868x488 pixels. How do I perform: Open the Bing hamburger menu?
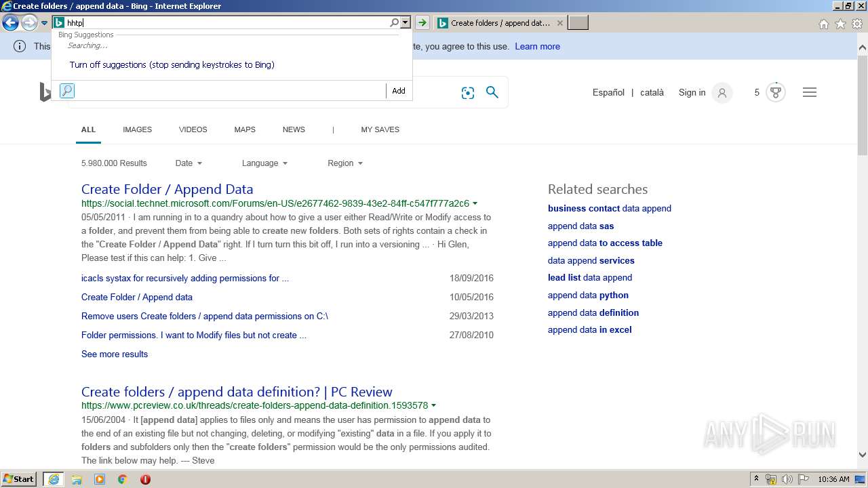pos(810,93)
